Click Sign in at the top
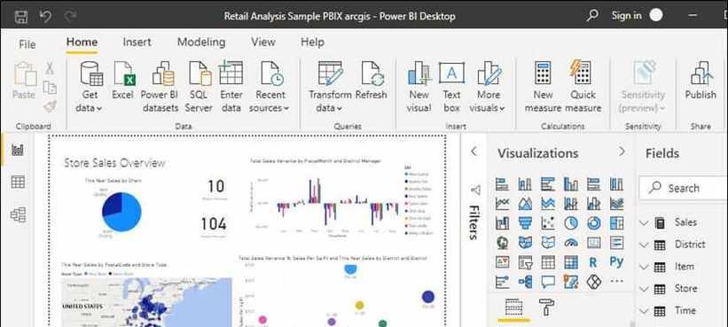This screenshot has height=327, width=728. (626, 15)
